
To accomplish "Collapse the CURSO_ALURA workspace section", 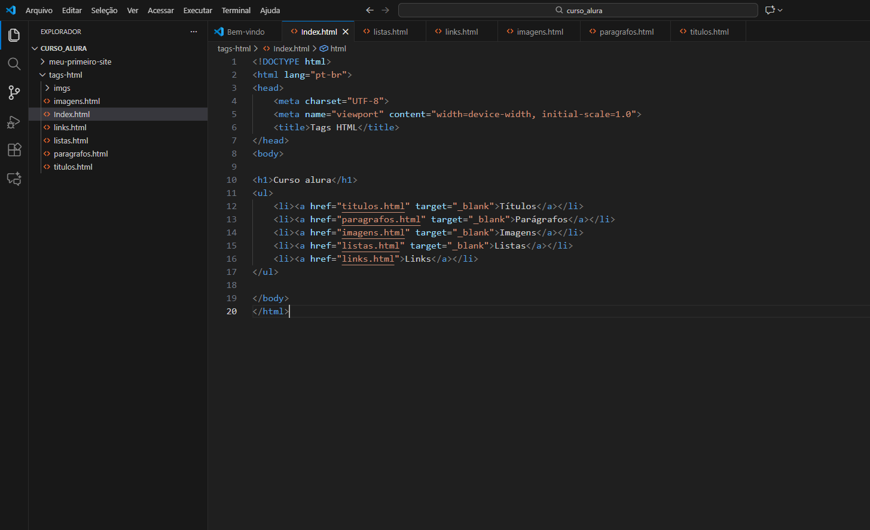I will click(x=63, y=48).
